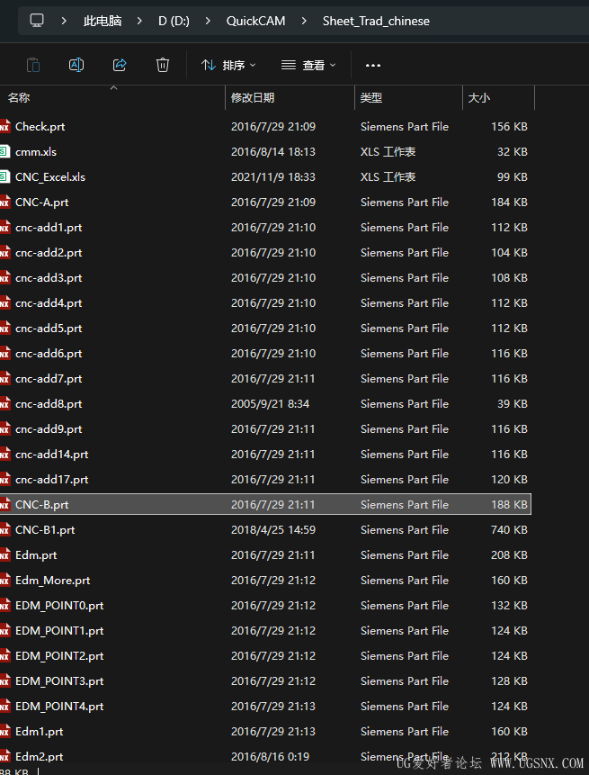Click size 208 KB of Edm.prt

(x=509, y=555)
